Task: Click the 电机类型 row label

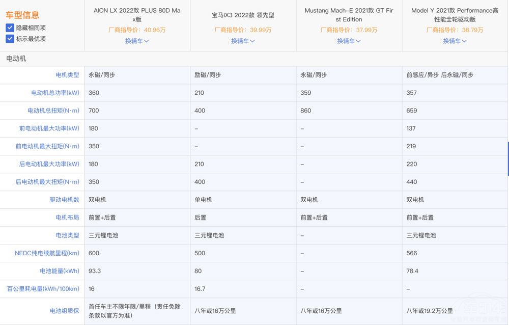Action: pyautogui.click(x=67, y=75)
